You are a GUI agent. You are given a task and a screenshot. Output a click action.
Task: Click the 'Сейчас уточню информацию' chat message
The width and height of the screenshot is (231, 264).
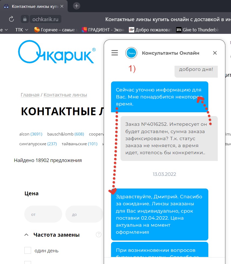point(160,97)
